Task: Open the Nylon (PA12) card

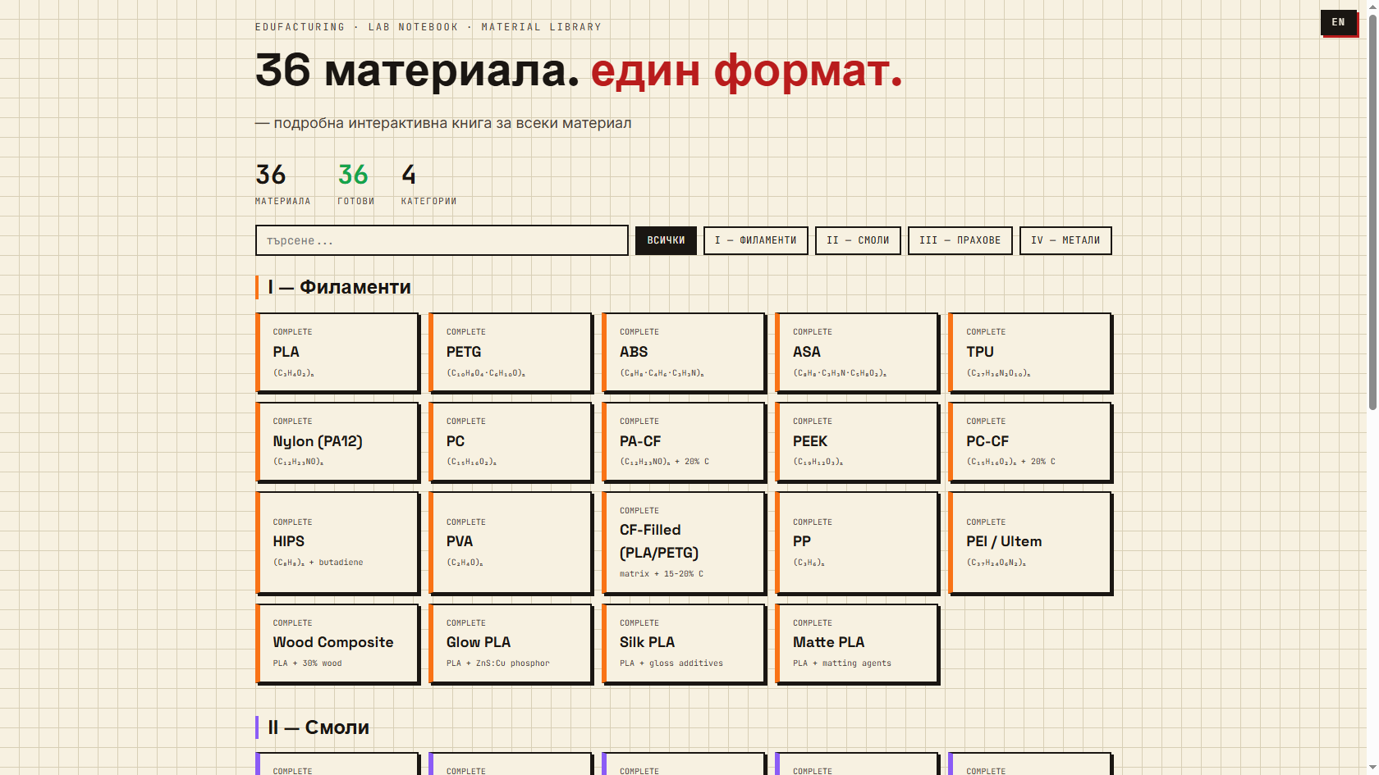Action: 337,441
